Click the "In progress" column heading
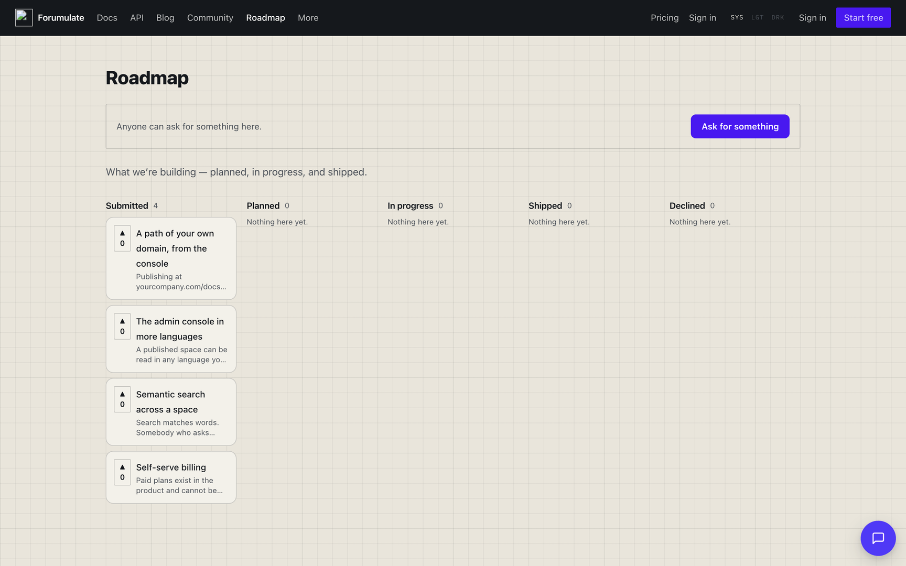906x566 pixels. pyautogui.click(x=411, y=206)
